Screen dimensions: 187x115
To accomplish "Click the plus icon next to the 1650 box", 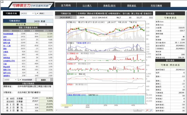I will tap(20, 80).
